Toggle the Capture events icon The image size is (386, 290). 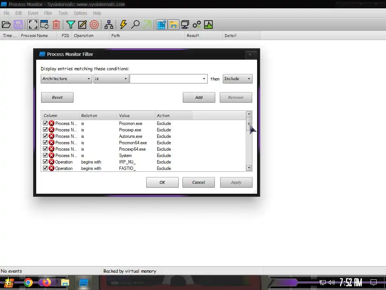coord(33,25)
